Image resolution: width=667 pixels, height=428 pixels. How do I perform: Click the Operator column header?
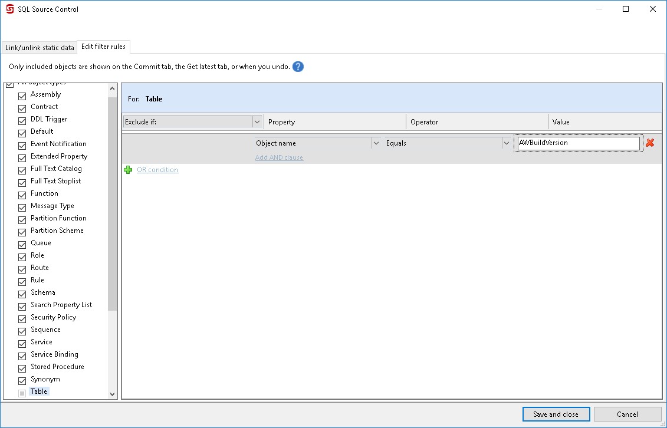click(x=477, y=122)
